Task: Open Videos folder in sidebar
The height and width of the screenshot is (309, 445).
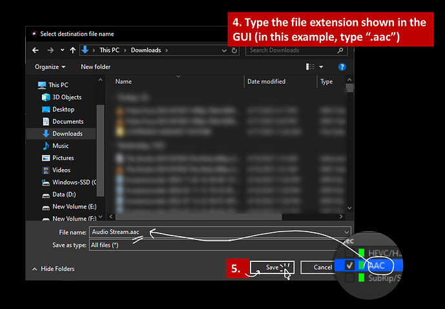Action: [x=61, y=170]
